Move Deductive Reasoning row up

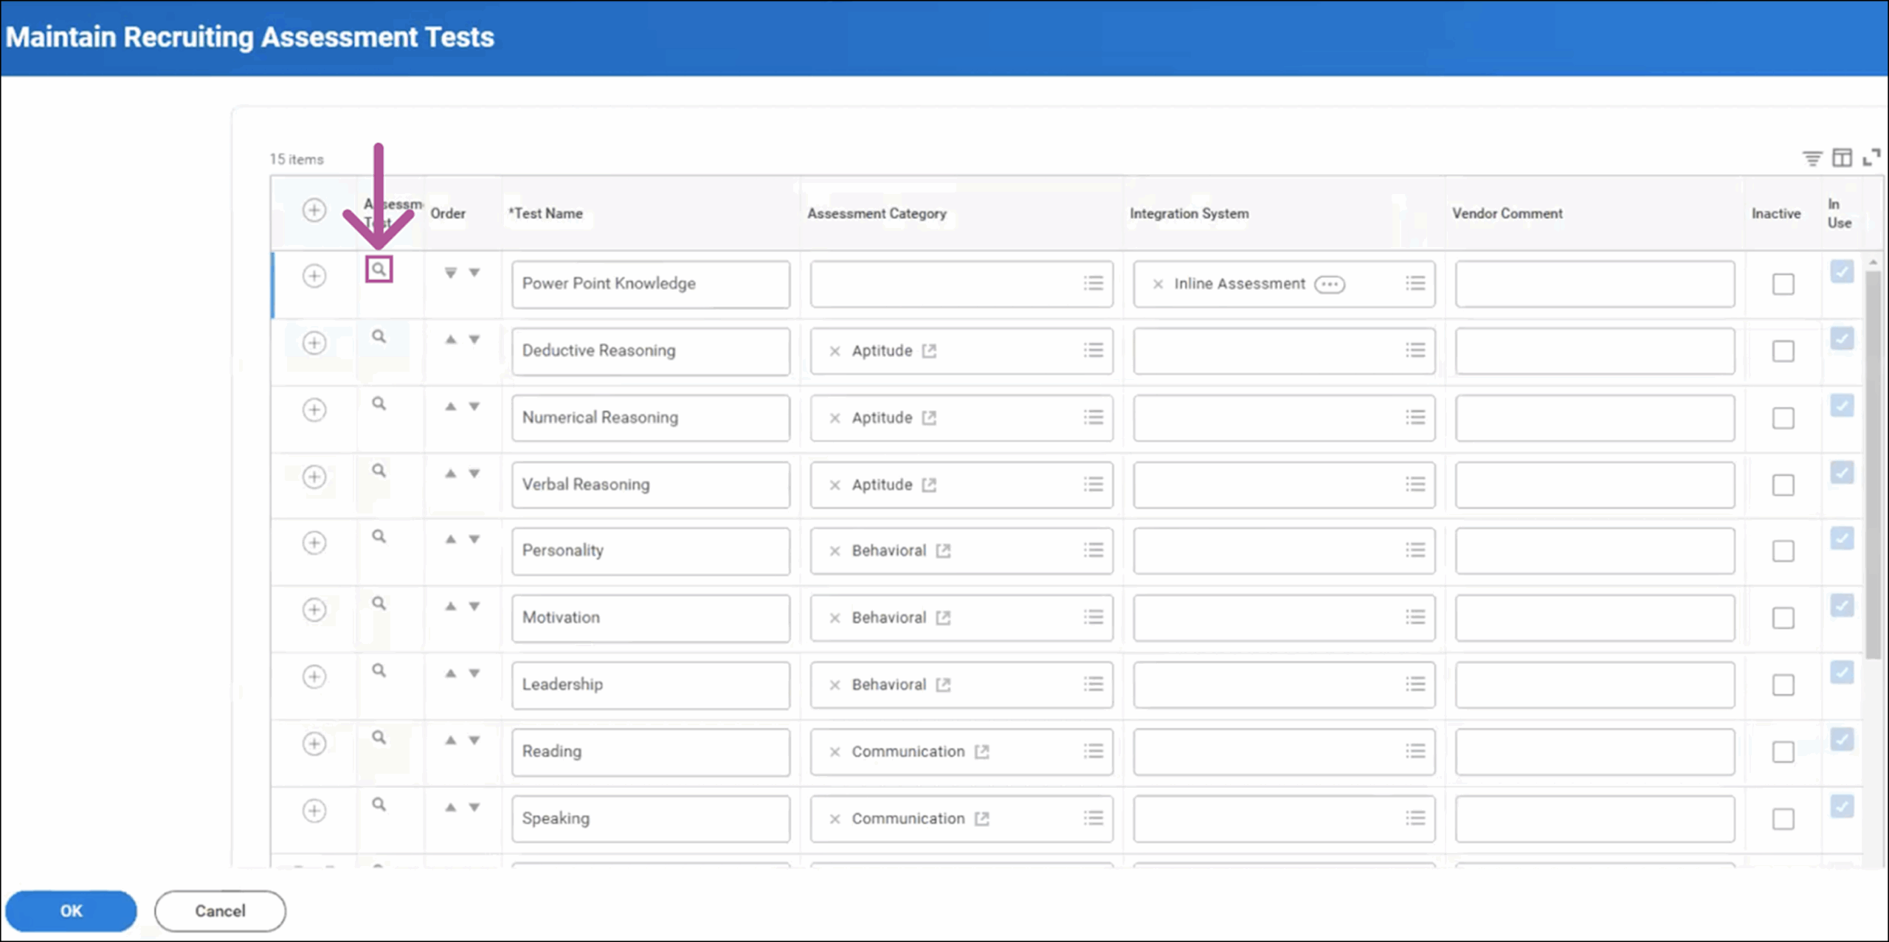tap(450, 339)
